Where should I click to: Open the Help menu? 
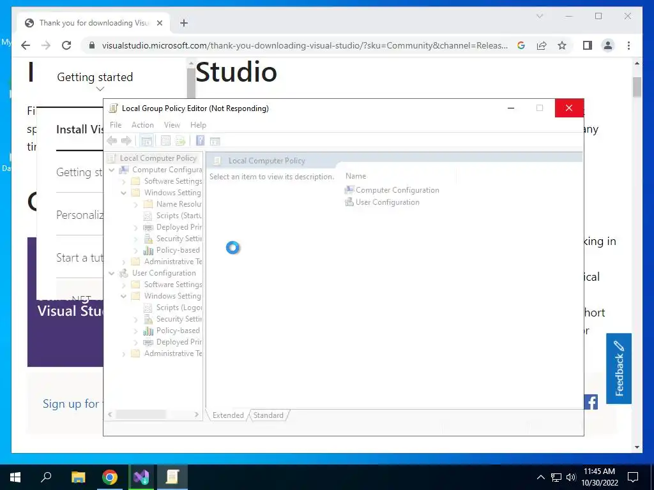coord(198,124)
